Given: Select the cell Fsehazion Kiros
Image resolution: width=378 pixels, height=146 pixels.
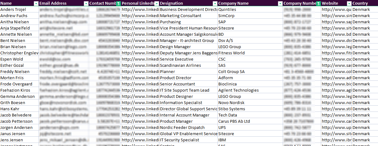Looking at the screenshot, I should (20, 90).
